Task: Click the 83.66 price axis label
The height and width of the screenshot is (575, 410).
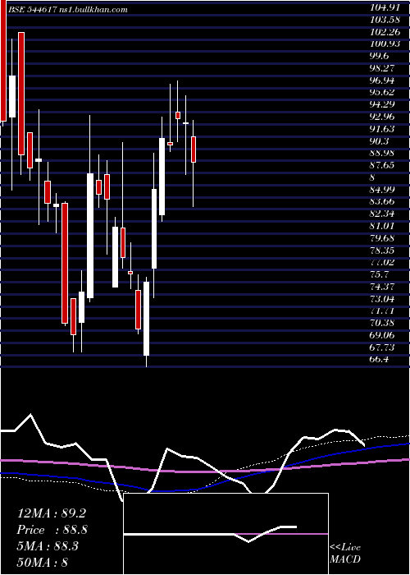Action: 382,201
